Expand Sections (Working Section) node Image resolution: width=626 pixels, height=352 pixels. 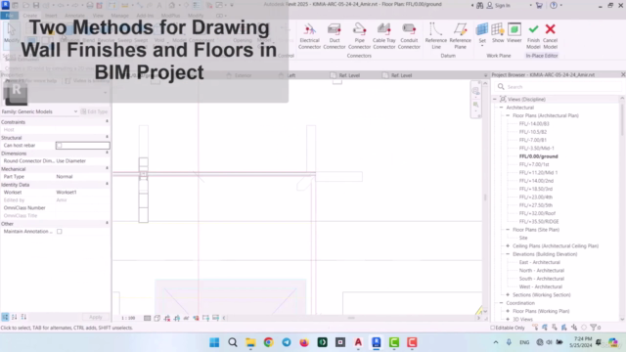click(508, 295)
